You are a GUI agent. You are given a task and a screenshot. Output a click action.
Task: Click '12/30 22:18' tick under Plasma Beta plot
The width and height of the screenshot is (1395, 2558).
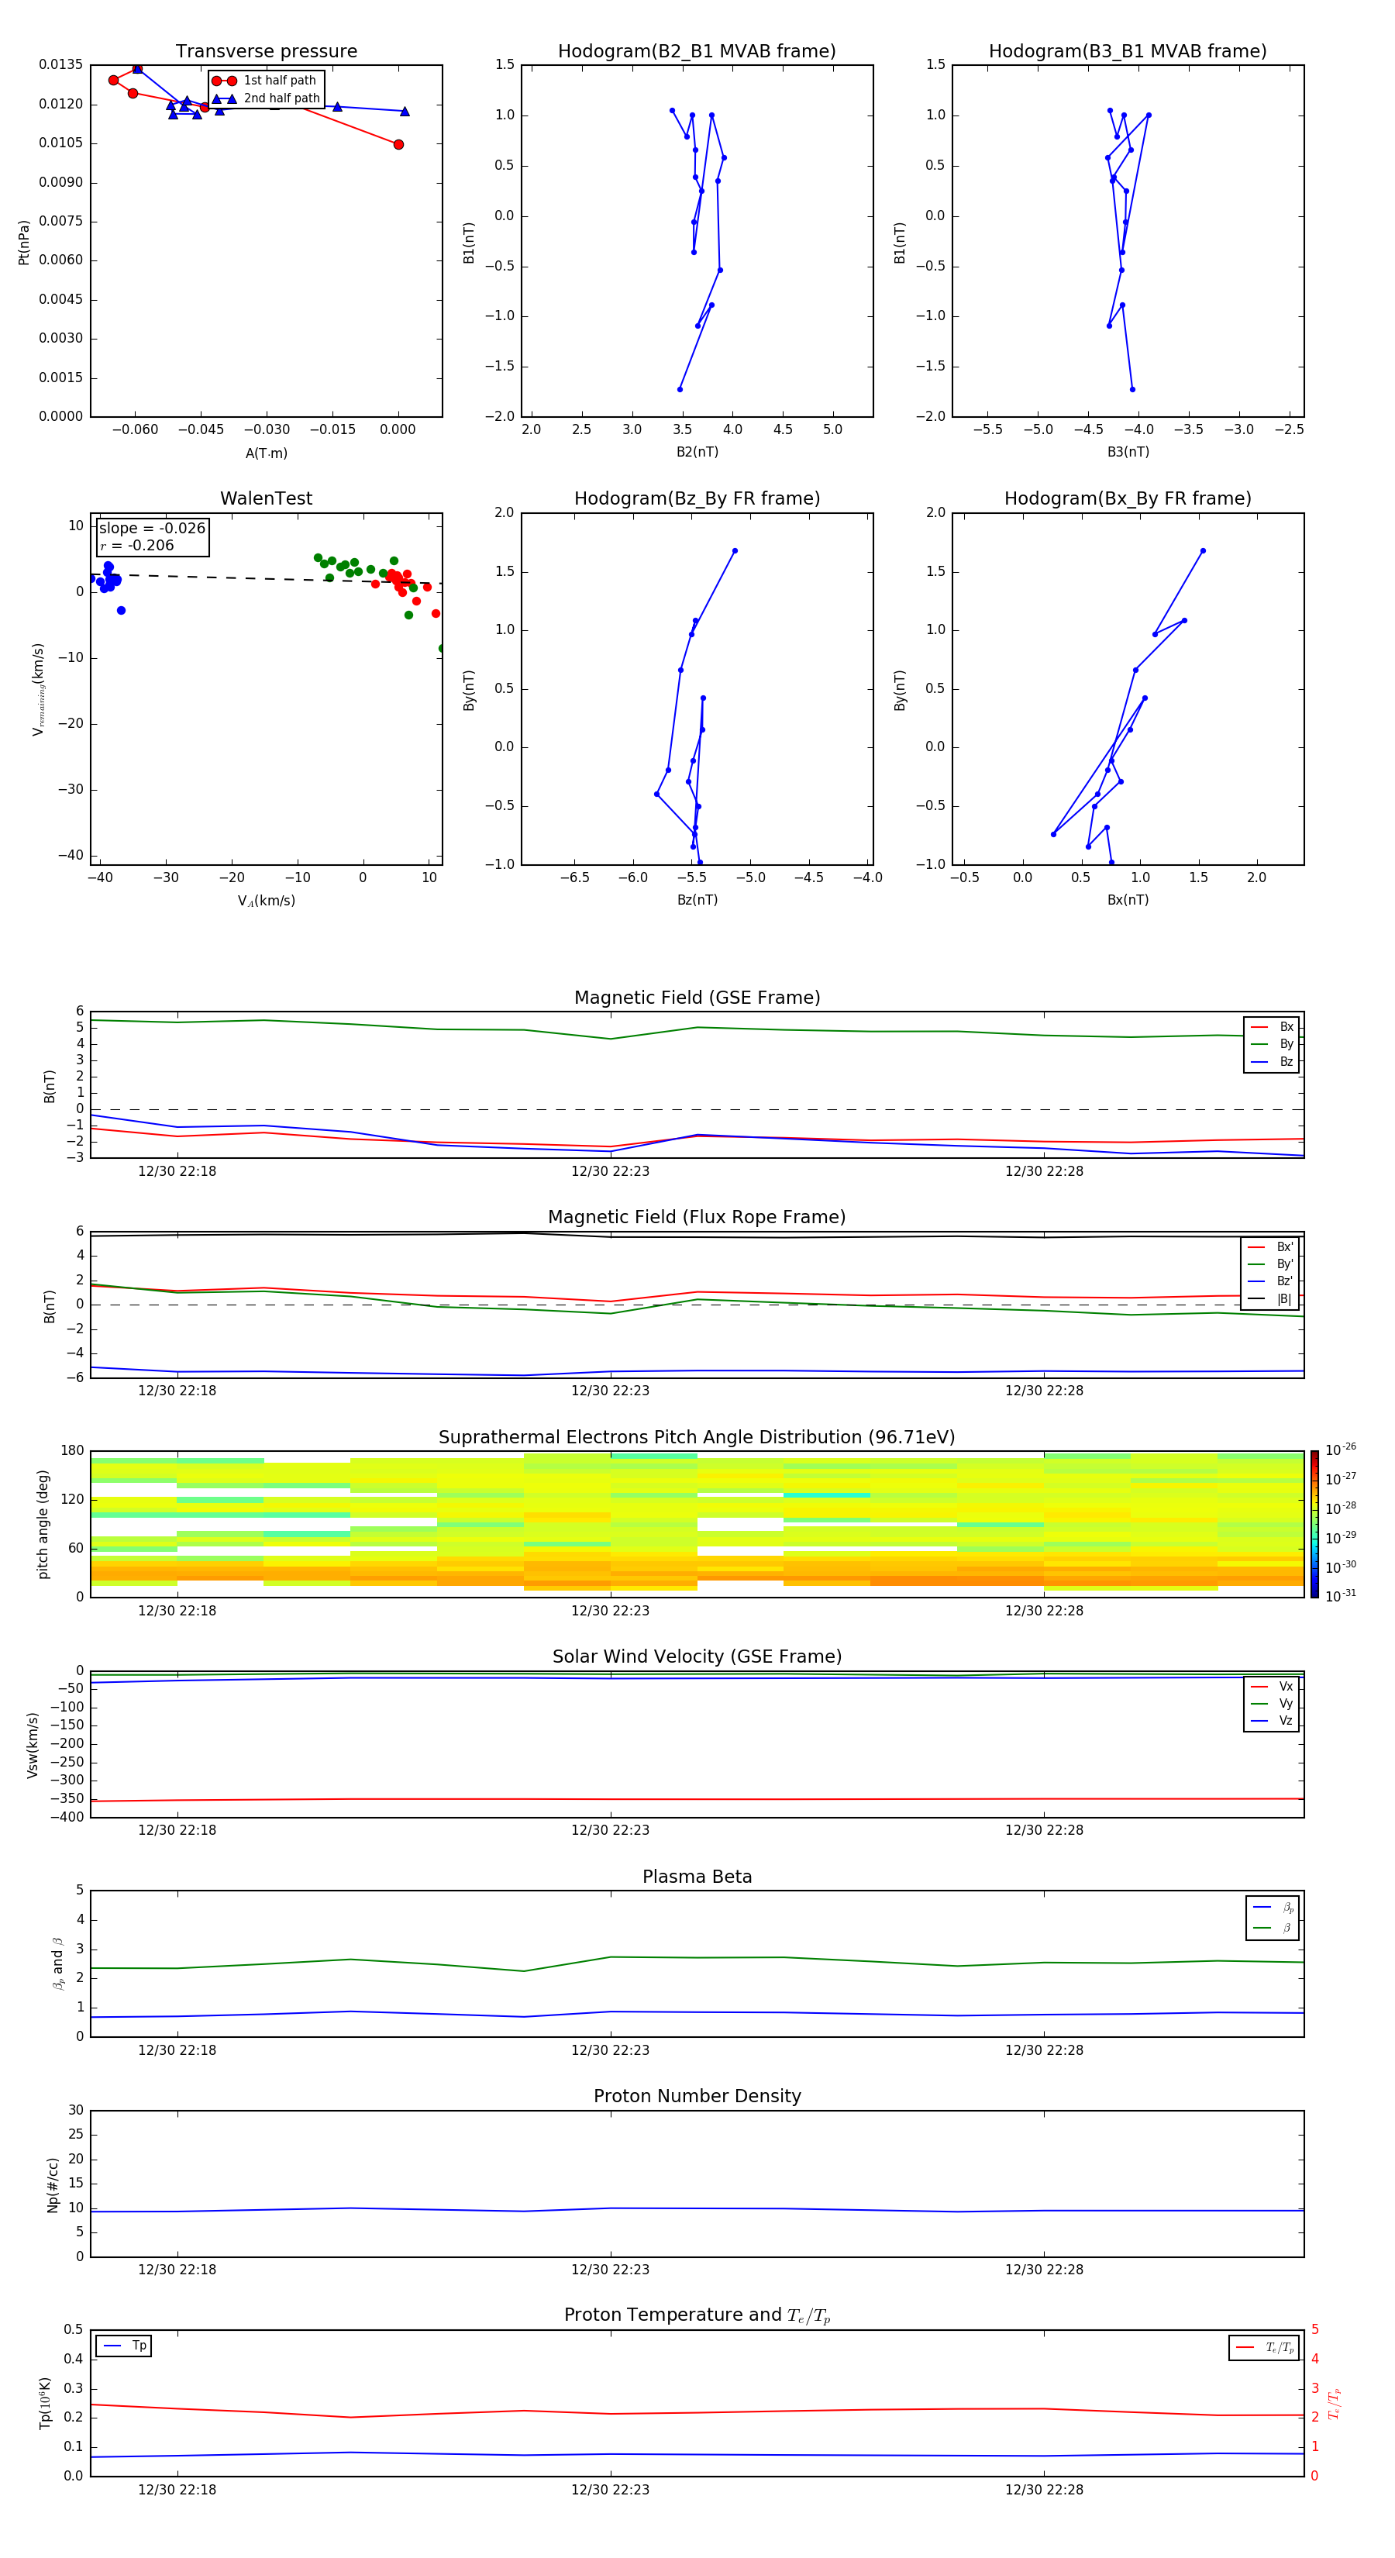tap(177, 2050)
